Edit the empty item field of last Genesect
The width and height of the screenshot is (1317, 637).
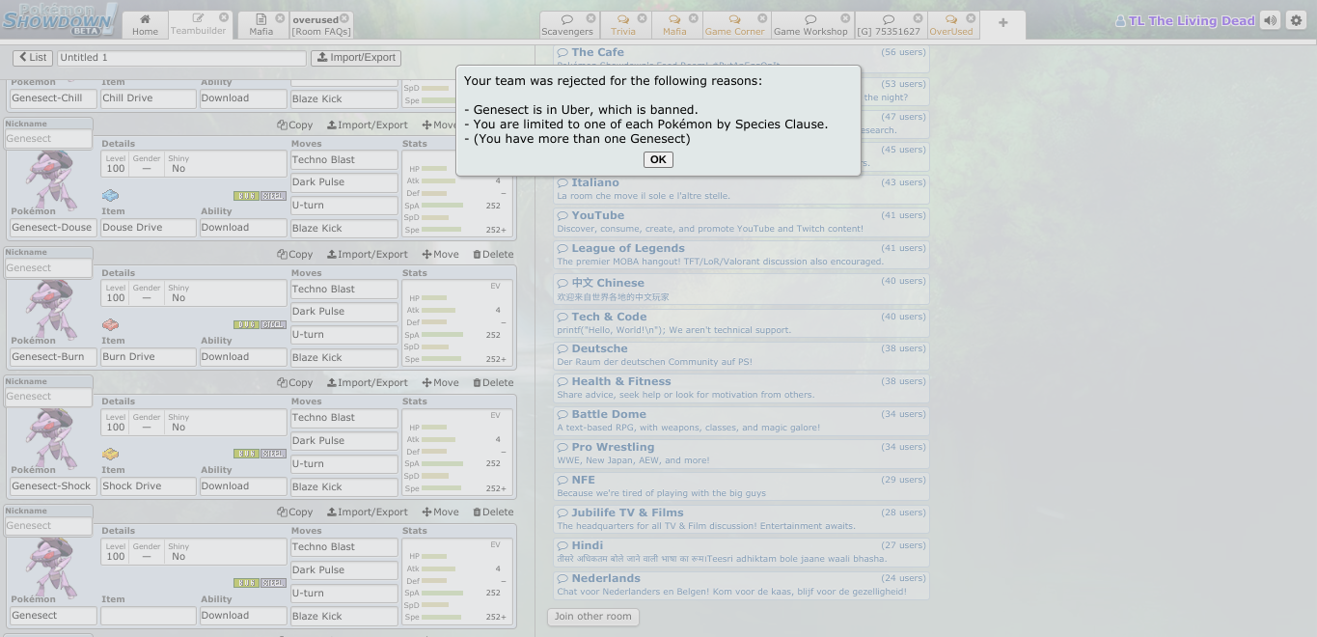tap(148, 616)
